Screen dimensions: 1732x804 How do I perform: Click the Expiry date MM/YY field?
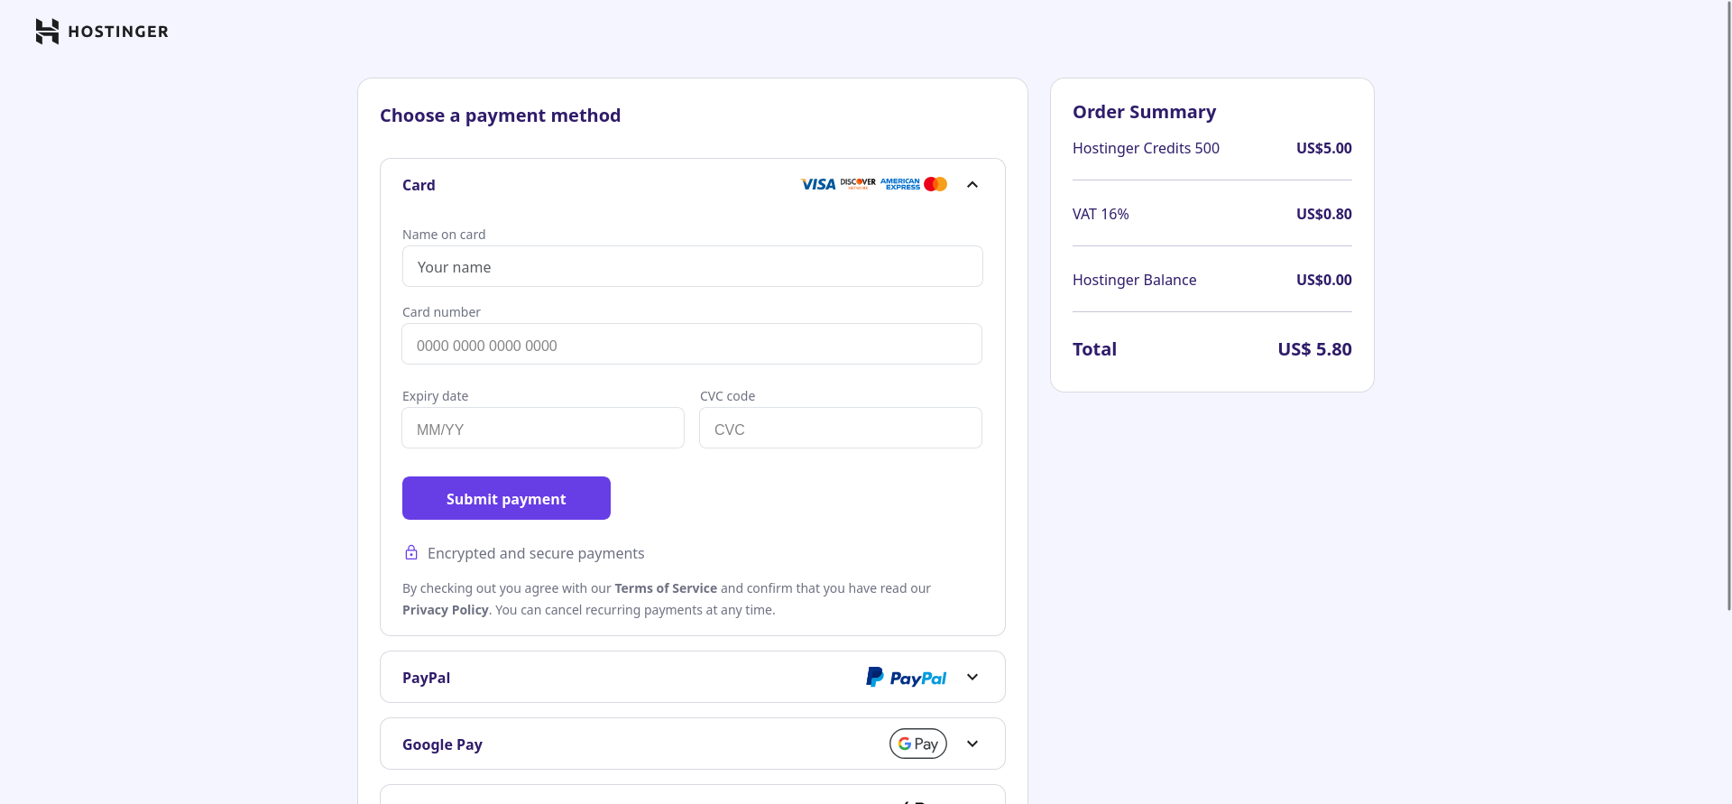[x=543, y=428]
